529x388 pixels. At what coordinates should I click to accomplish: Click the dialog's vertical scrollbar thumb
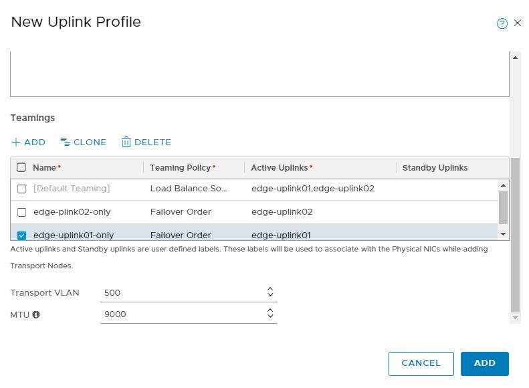515,234
